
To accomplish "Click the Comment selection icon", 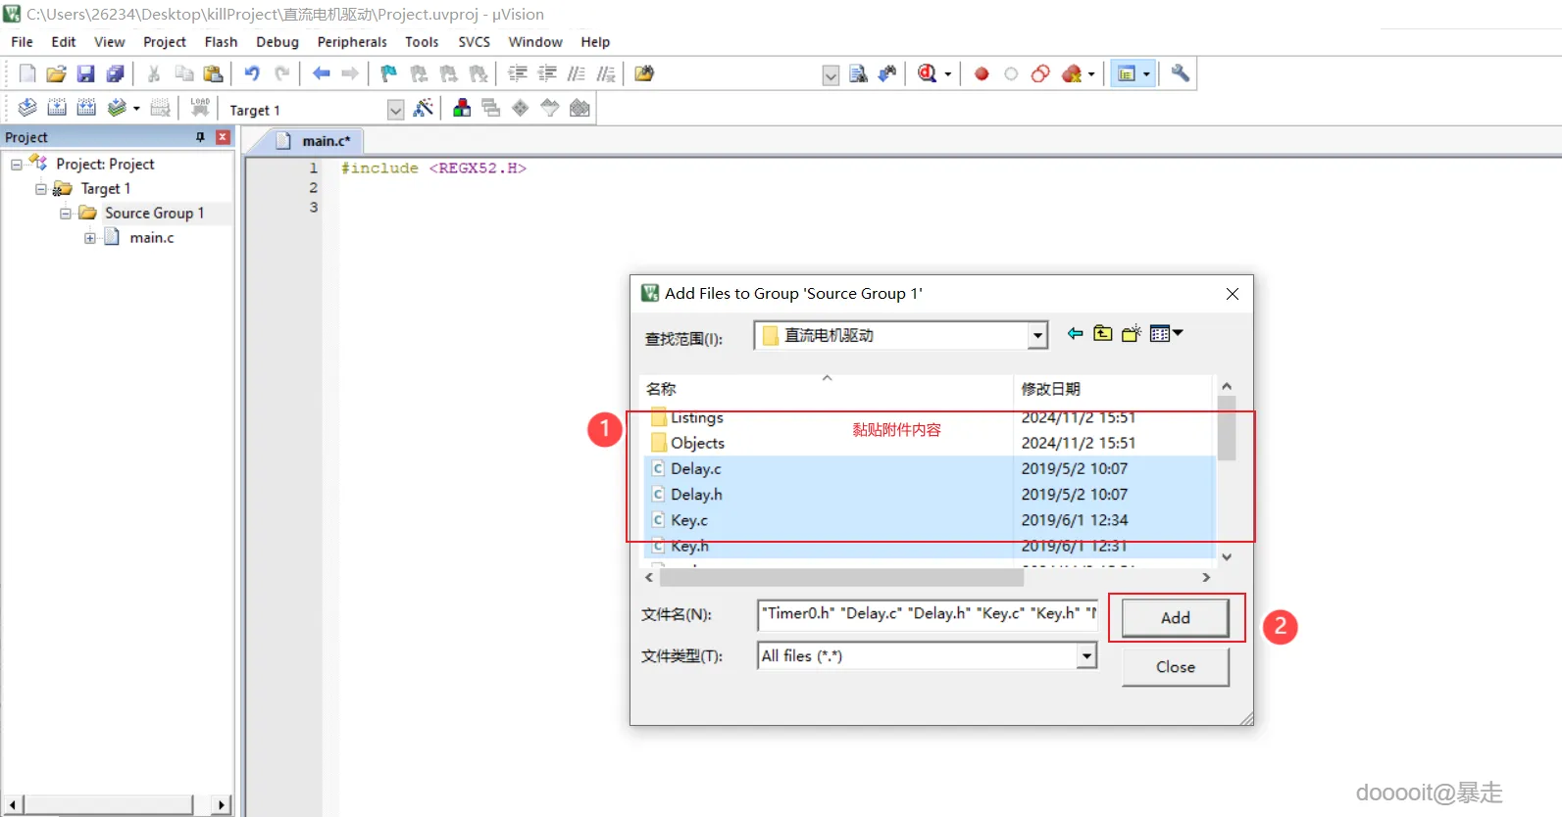I will (x=577, y=73).
